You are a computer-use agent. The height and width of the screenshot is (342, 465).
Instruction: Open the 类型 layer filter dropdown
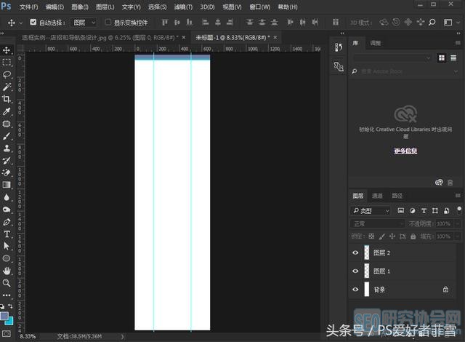coord(371,211)
